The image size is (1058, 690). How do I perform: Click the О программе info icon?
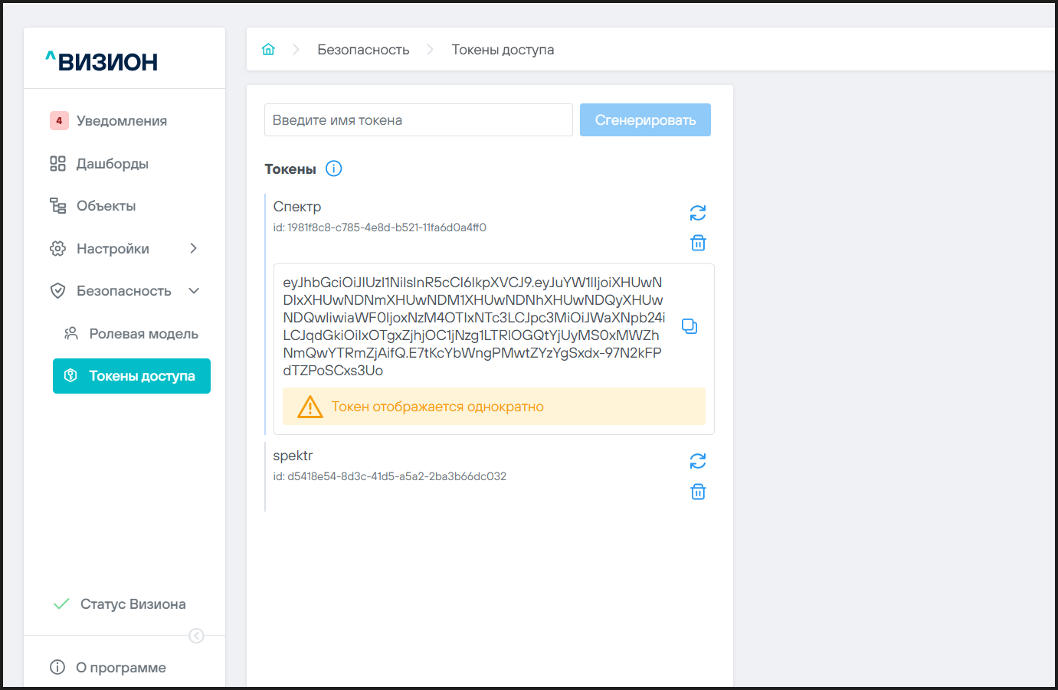[57, 667]
